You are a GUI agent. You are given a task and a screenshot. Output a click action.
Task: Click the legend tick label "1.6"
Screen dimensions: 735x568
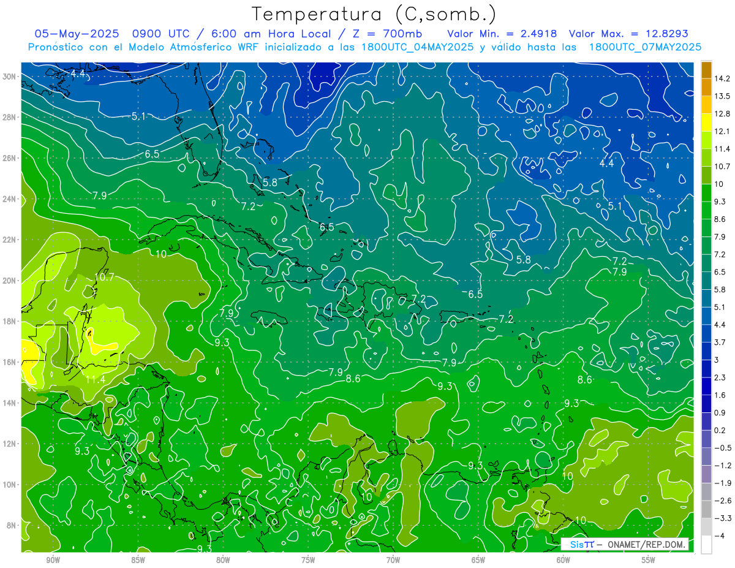720,395
